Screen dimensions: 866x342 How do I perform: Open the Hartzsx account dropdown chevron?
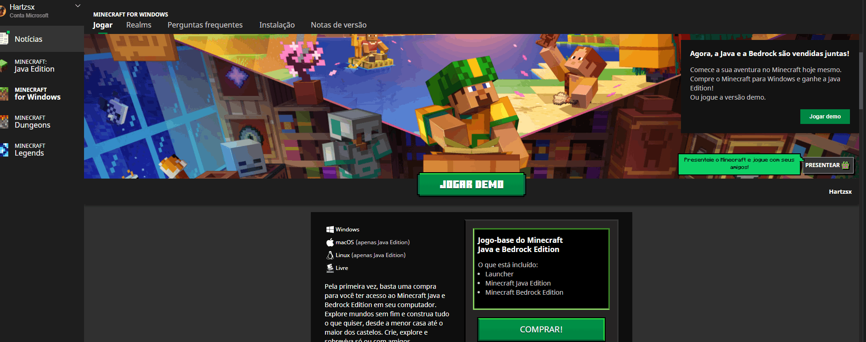[x=78, y=6]
